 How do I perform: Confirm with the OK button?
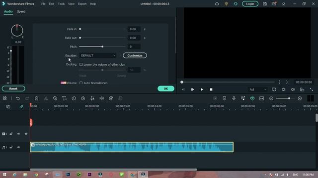tap(165, 89)
